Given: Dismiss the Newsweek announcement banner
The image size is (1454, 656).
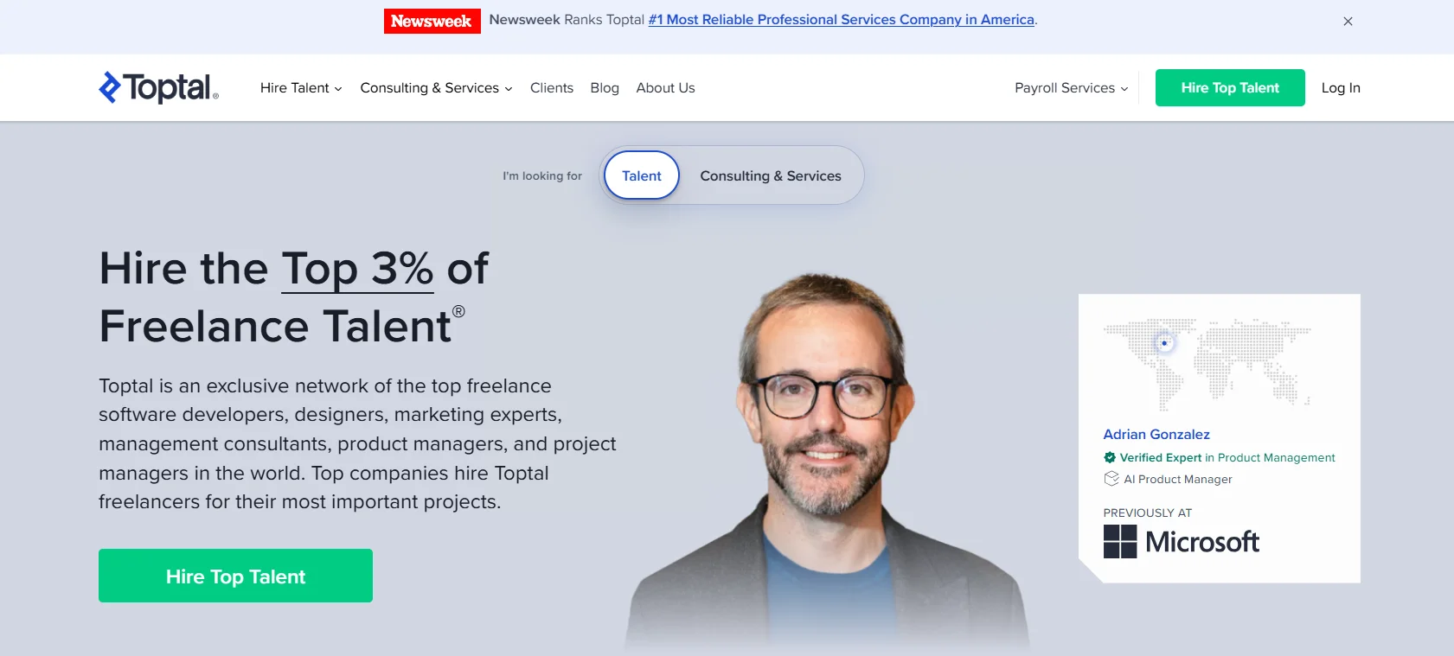Looking at the screenshot, I should (x=1348, y=22).
